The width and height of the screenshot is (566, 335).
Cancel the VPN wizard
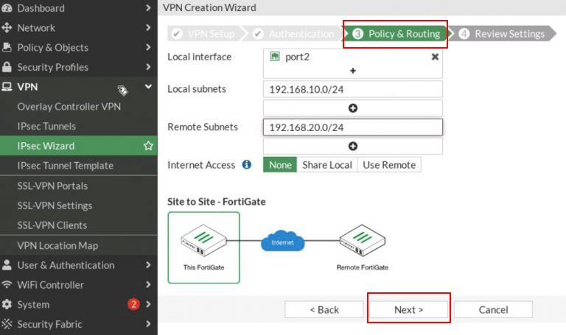click(x=493, y=309)
